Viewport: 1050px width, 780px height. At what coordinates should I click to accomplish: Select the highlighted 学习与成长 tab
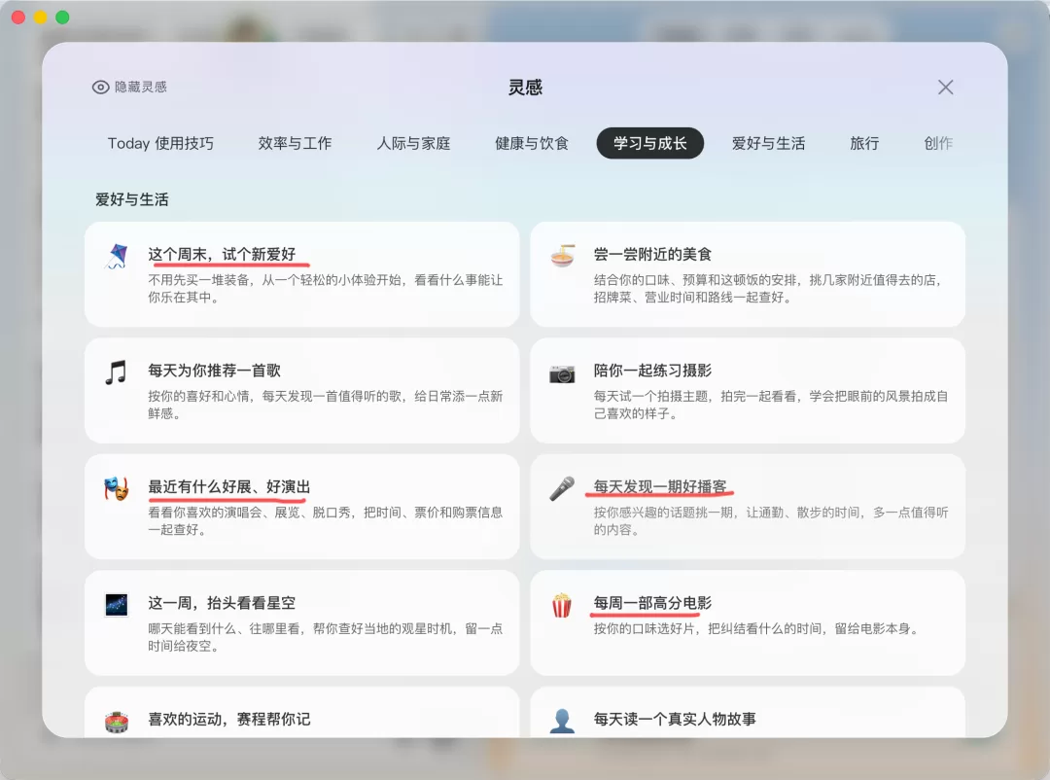click(x=650, y=143)
